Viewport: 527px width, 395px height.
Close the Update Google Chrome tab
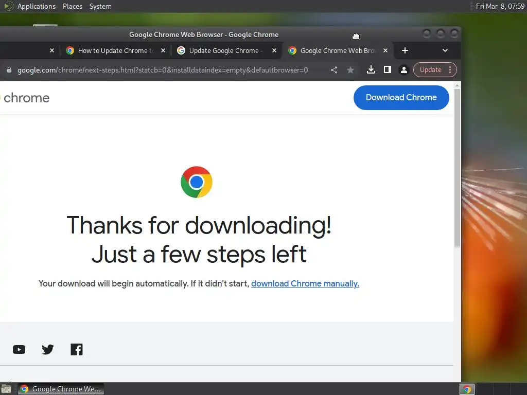pyautogui.click(x=274, y=50)
